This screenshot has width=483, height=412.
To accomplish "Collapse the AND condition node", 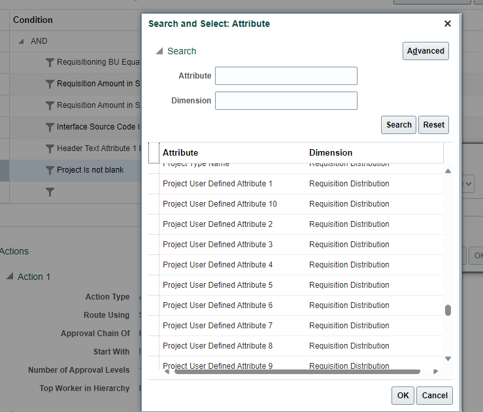I will coord(21,41).
